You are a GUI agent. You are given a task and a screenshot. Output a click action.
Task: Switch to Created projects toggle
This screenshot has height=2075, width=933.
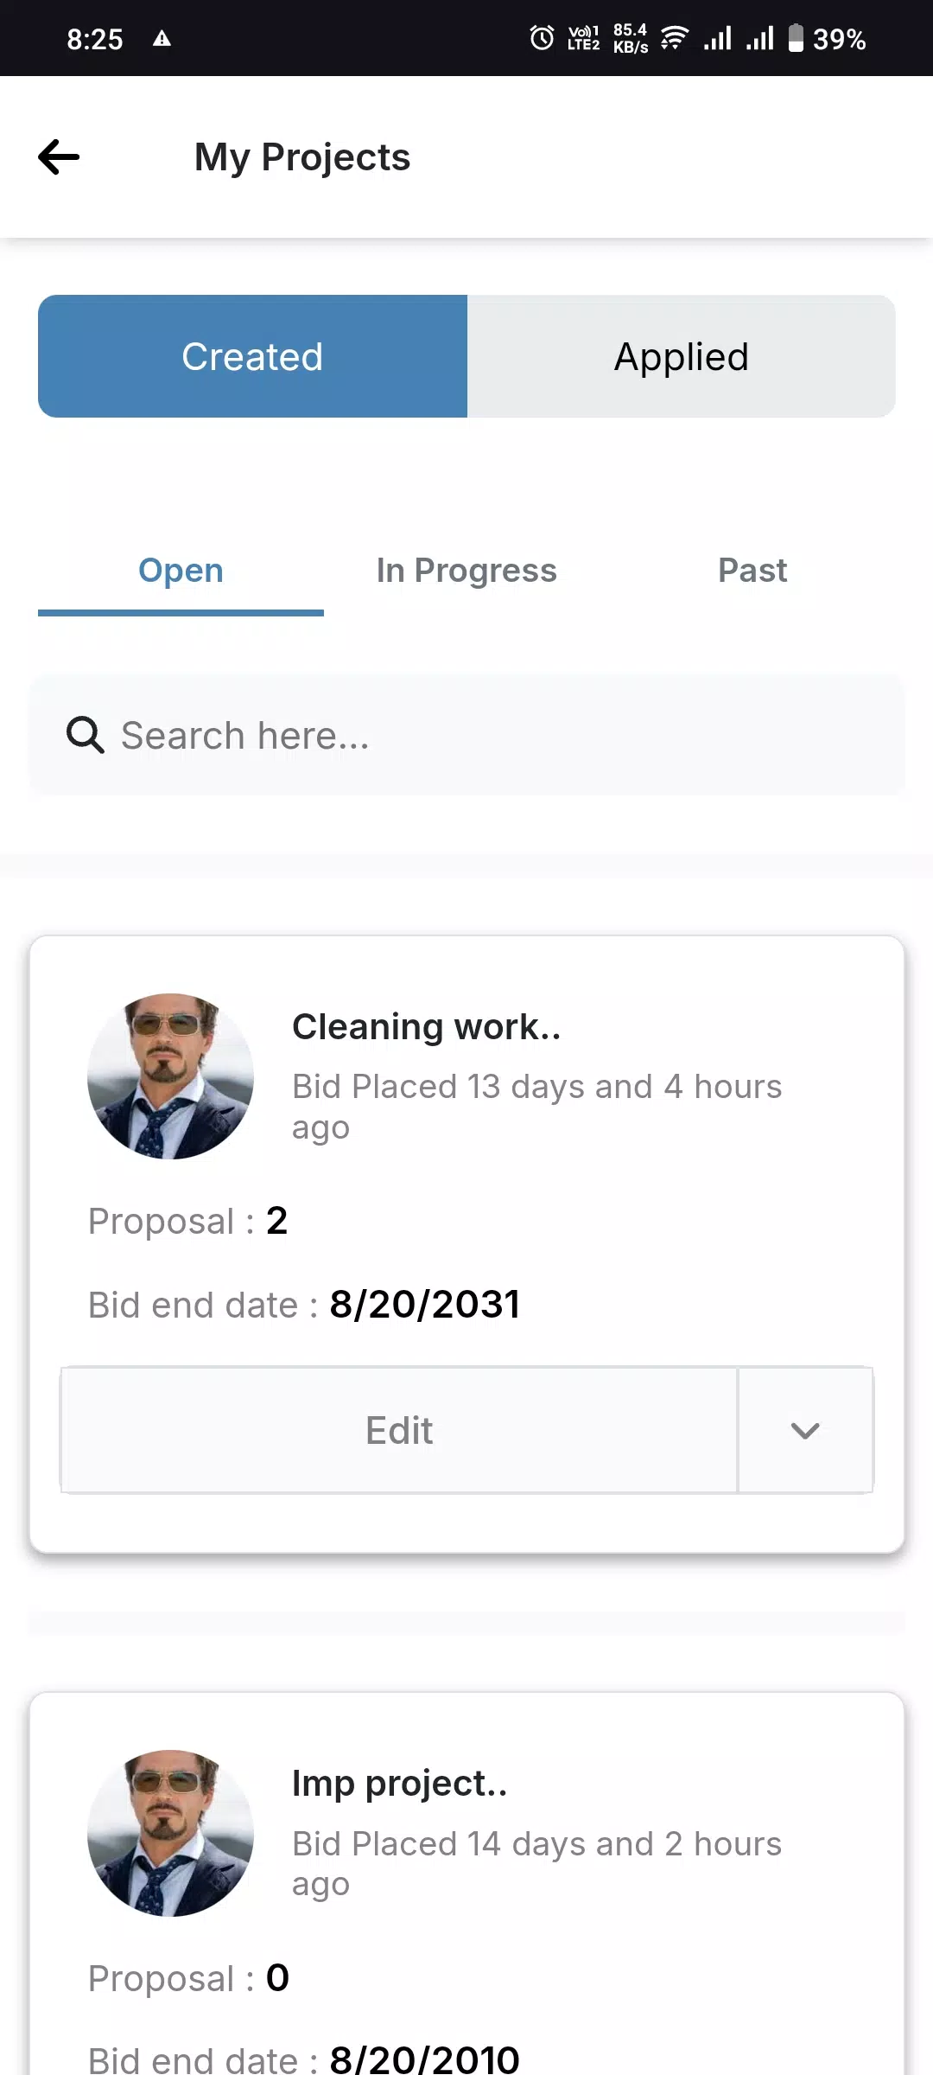coord(252,356)
